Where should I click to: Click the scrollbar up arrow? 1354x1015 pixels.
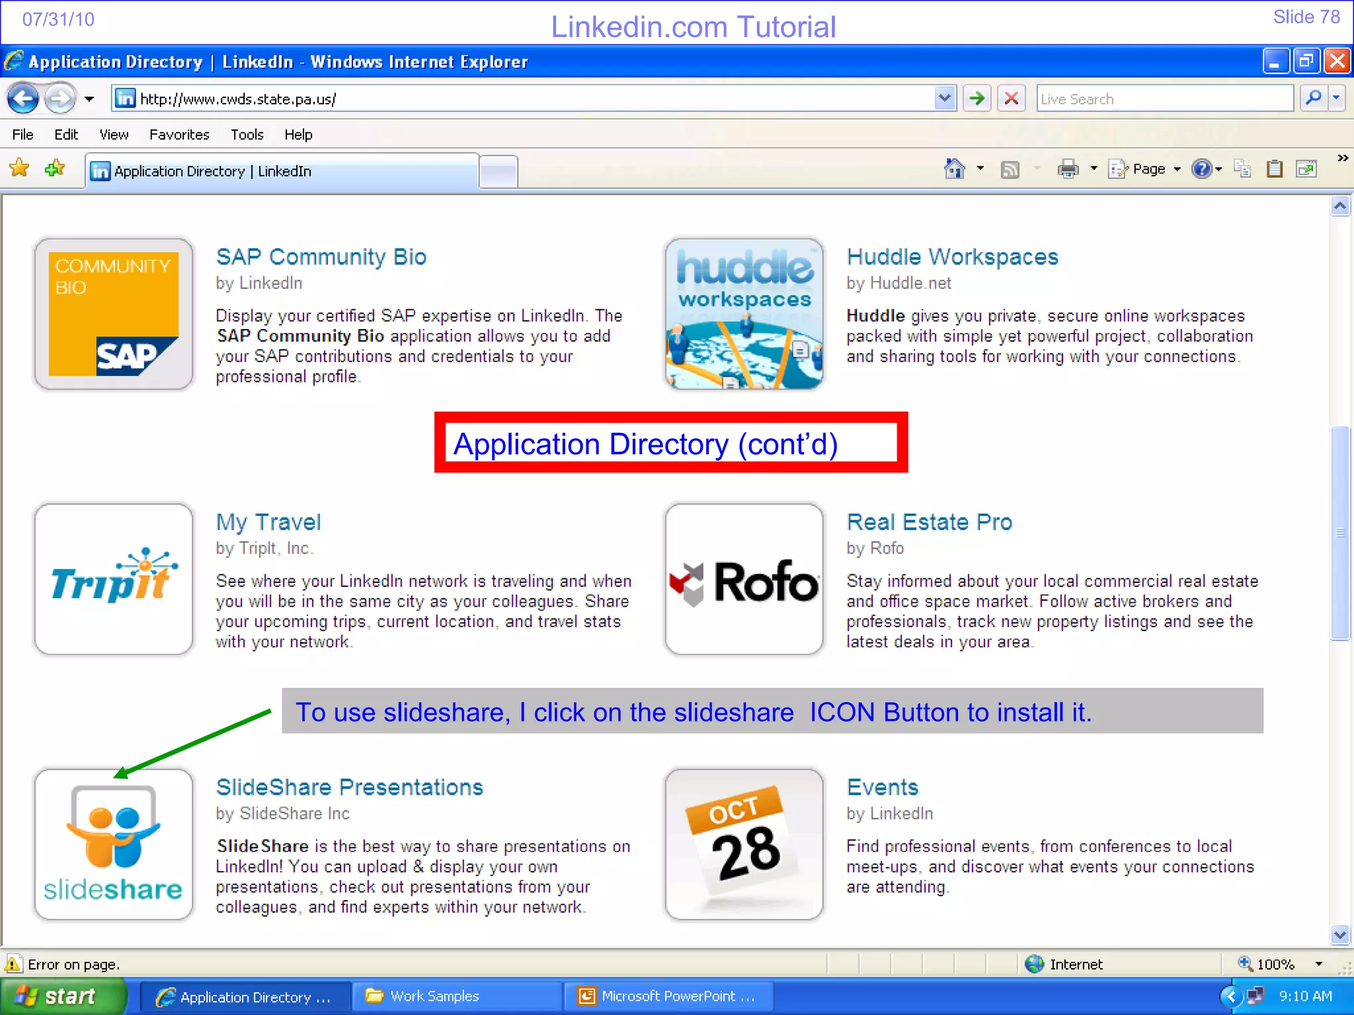coord(1340,206)
